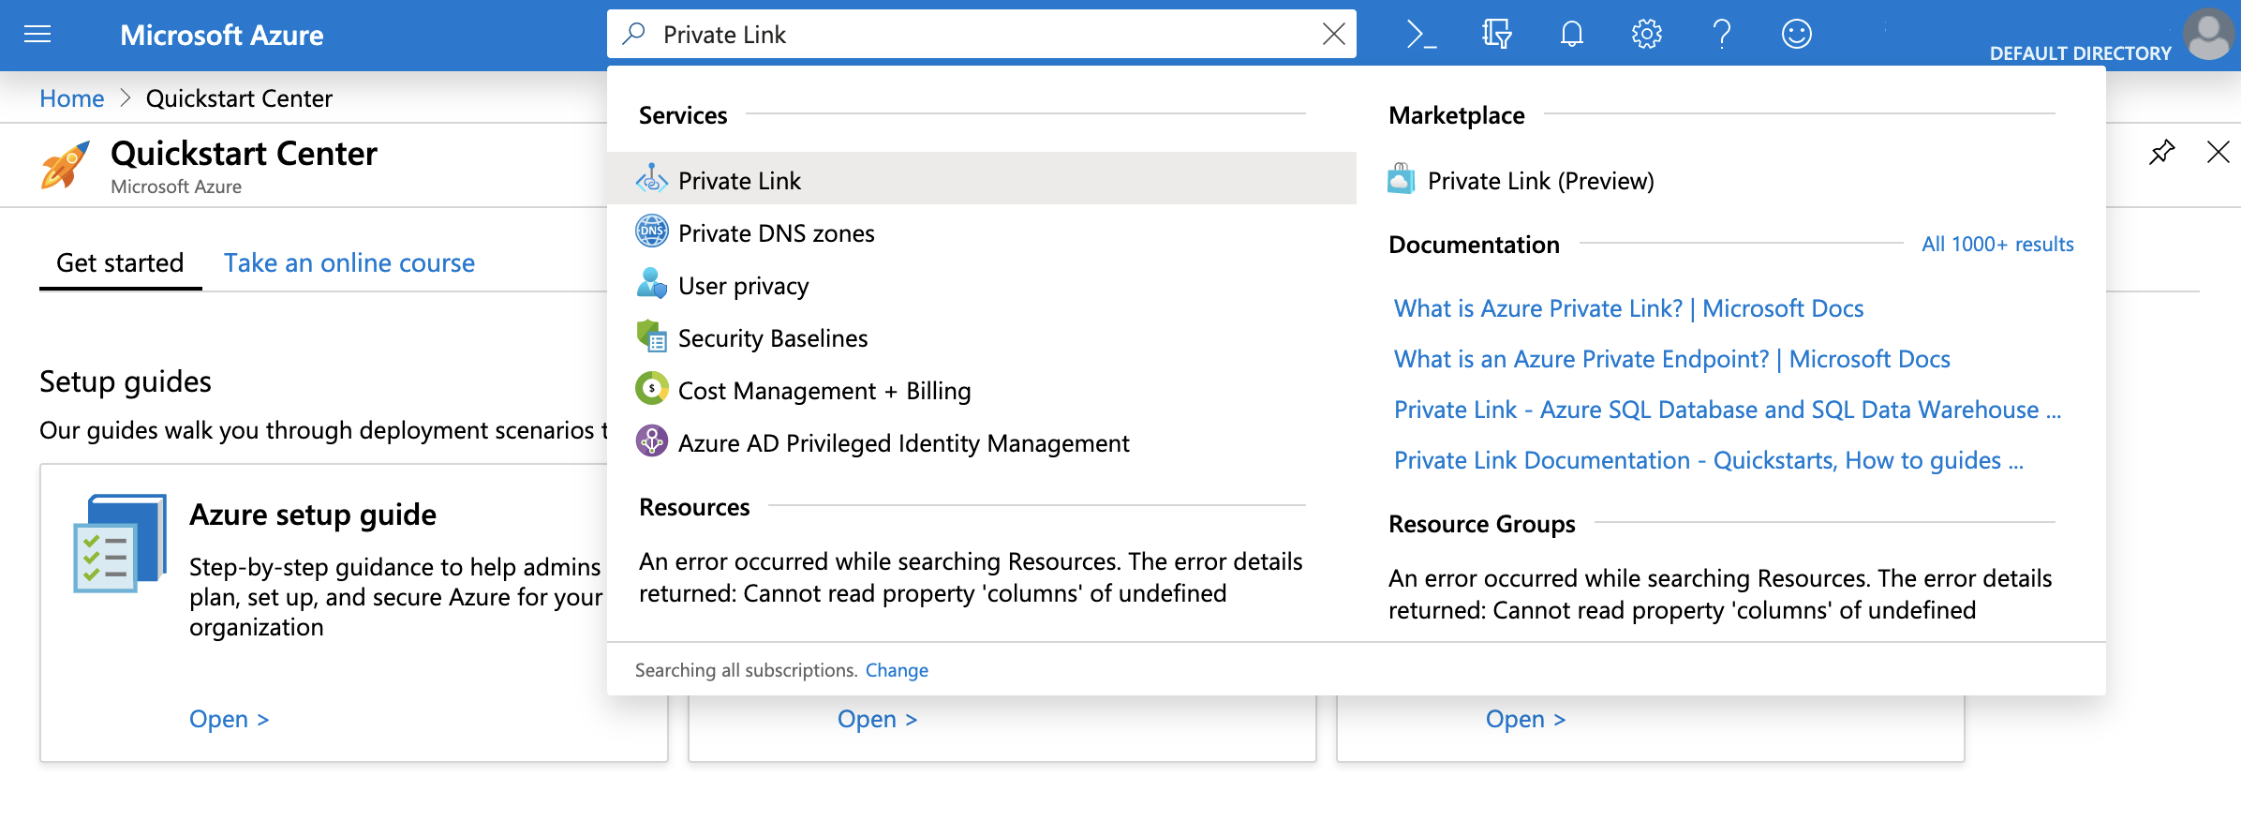
Task: Open Private Link (Preview) Marketplace result
Action: pos(1540,181)
